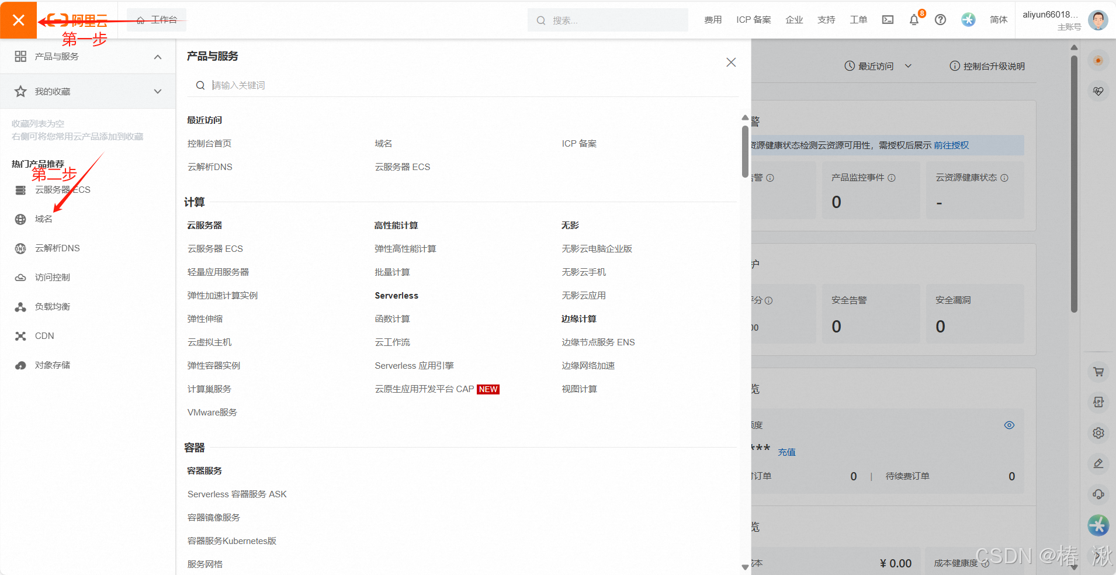Image resolution: width=1116 pixels, height=575 pixels.
Task: Click the 云服务器 ECS sidebar icon
Action: click(20, 190)
